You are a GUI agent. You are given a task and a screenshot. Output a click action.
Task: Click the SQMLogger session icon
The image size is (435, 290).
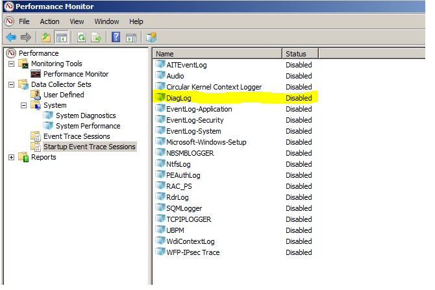160,208
